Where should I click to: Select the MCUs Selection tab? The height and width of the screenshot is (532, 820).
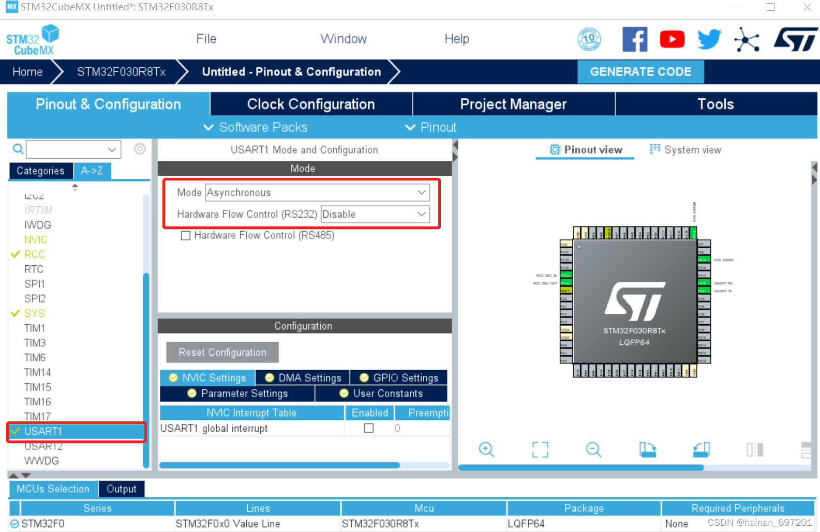click(53, 489)
